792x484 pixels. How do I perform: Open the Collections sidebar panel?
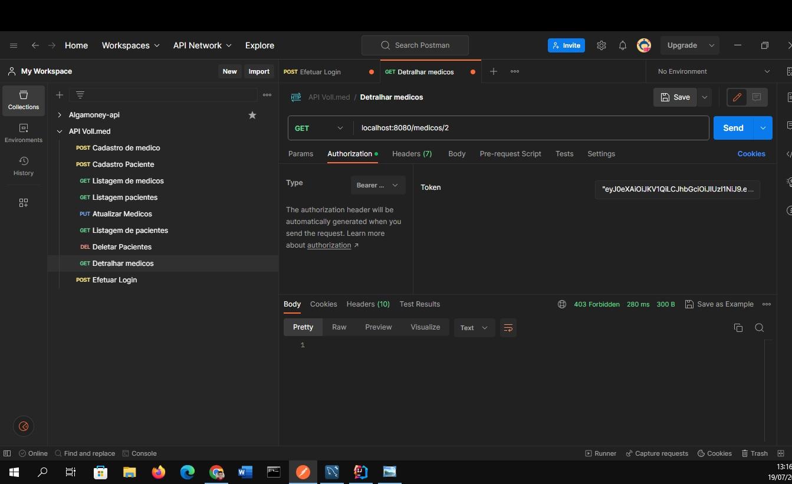coord(24,100)
